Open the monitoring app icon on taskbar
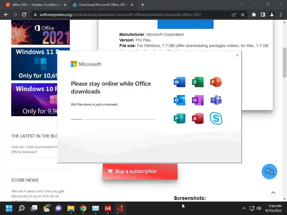This screenshot has height=215, width=287. pos(96,208)
